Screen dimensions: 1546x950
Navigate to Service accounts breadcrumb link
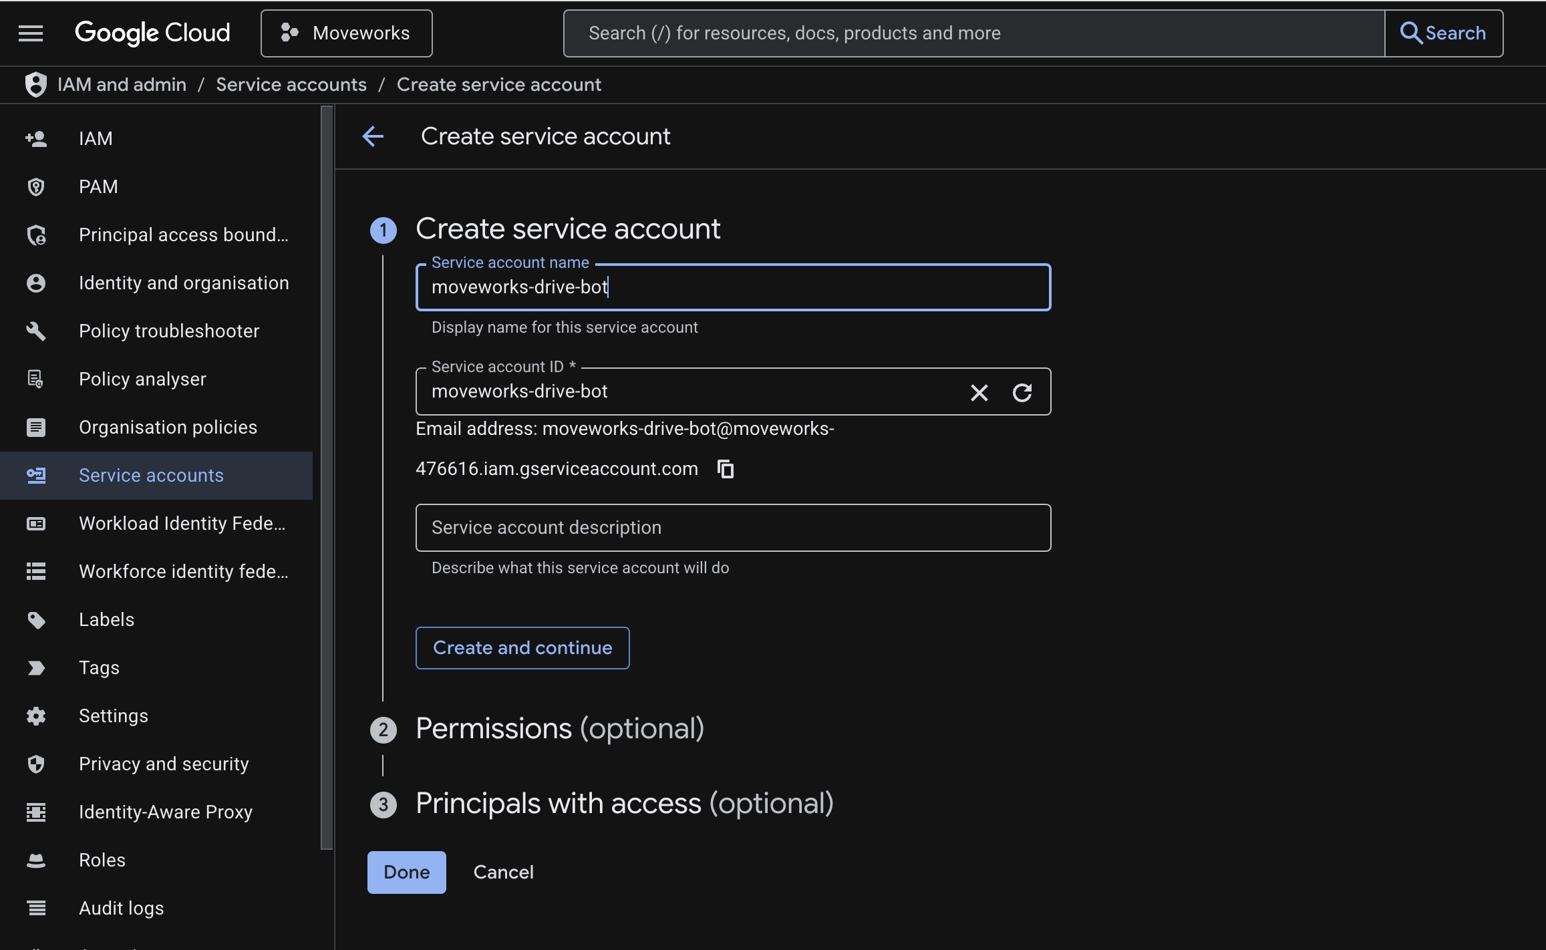(291, 85)
